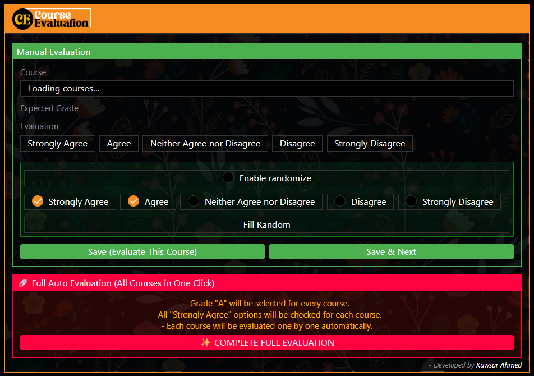Image resolution: width=534 pixels, height=376 pixels.
Task: Click the rocket icon in Full Auto Evaluation header
Action: (22, 283)
